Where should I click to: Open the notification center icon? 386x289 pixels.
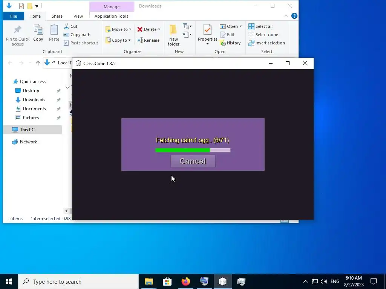tap(374, 281)
